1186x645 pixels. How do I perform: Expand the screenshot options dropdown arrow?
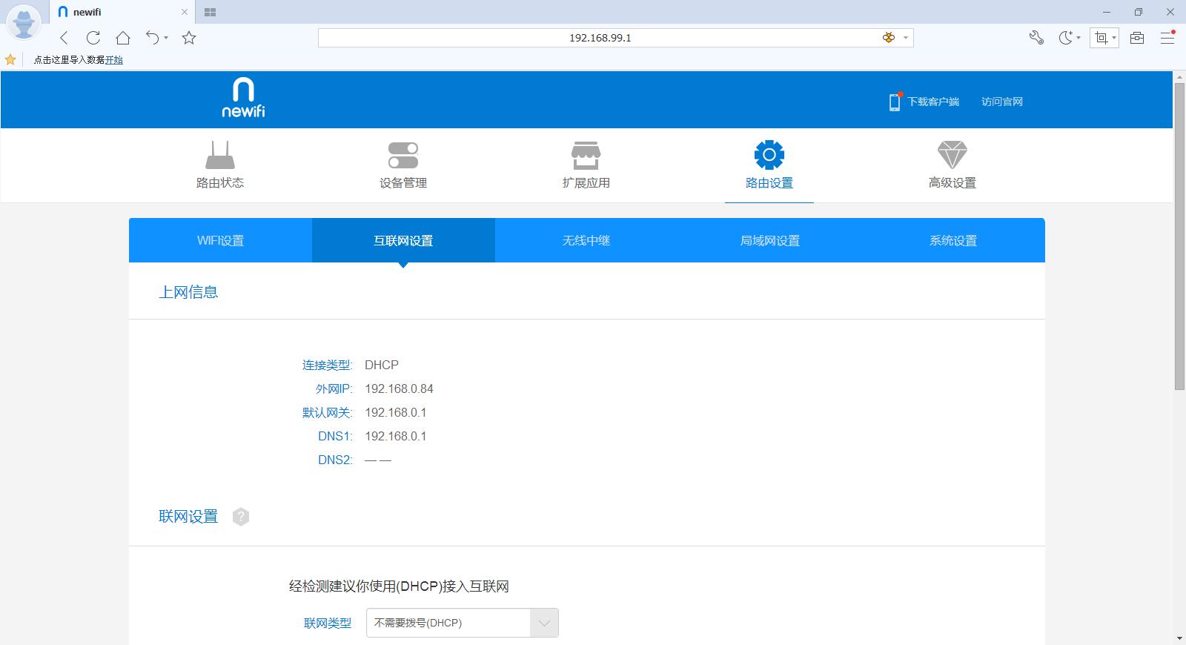pos(1114,38)
